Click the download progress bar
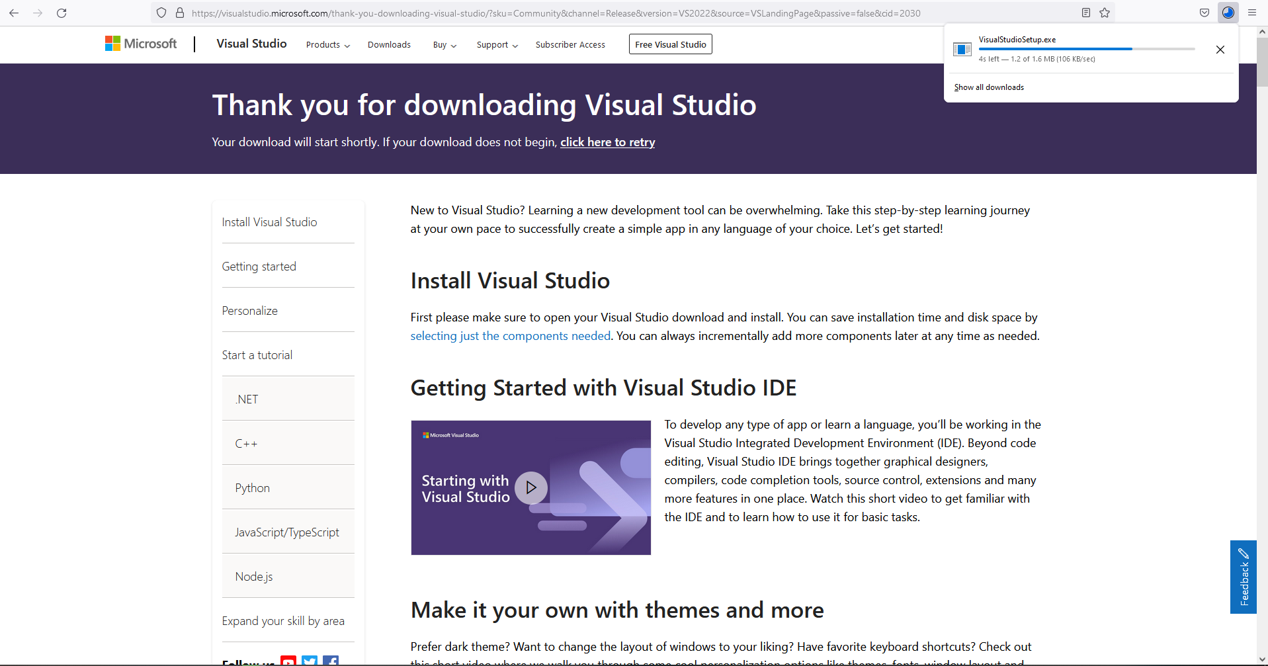 click(x=1087, y=49)
